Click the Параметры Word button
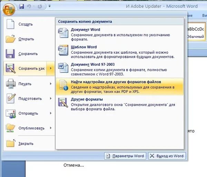The image size is (207, 177). (x=125, y=156)
